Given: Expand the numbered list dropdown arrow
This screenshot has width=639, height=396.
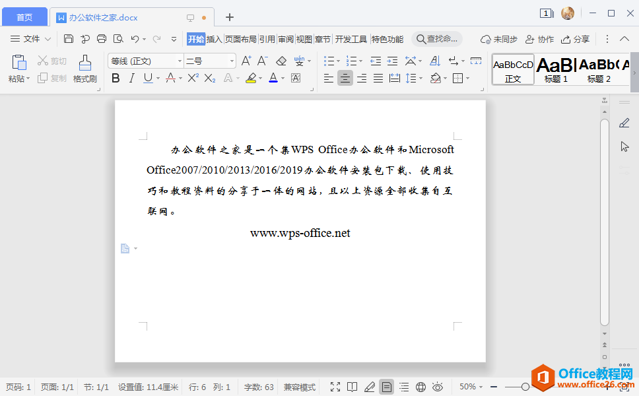Looking at the screenshot, I should (360, 61).
